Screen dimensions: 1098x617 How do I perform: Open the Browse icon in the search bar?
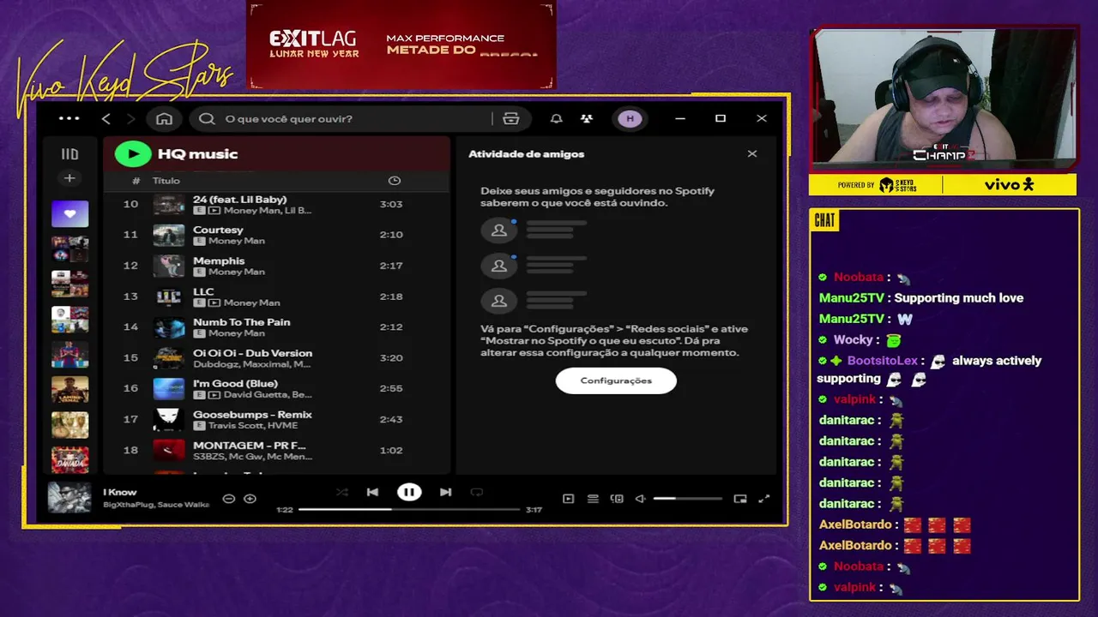click(511, 118)
